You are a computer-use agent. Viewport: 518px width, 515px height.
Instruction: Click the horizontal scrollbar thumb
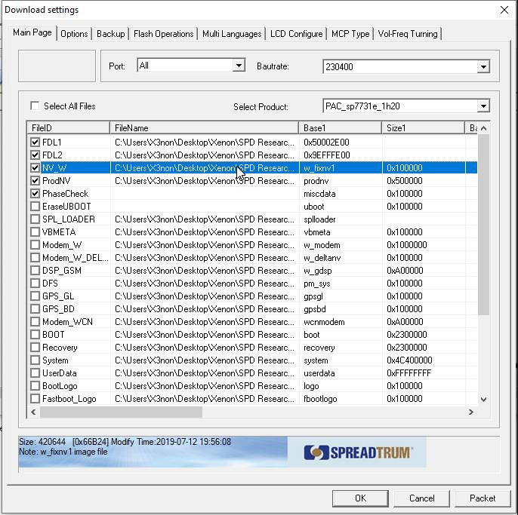click(121, 412)
